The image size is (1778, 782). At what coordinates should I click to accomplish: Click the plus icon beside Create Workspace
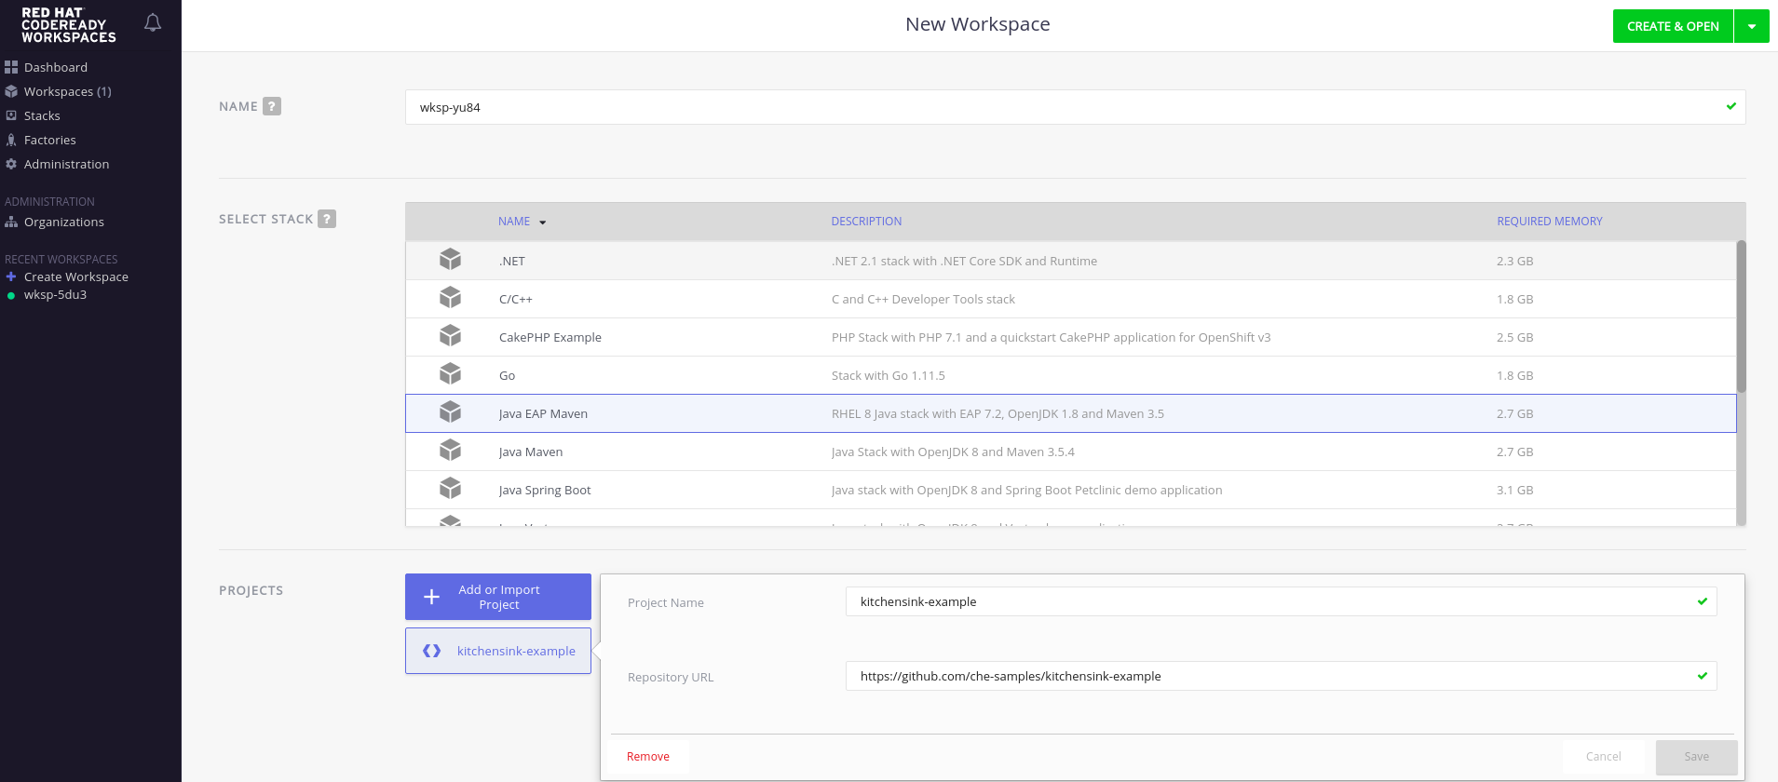click(11, 276)
